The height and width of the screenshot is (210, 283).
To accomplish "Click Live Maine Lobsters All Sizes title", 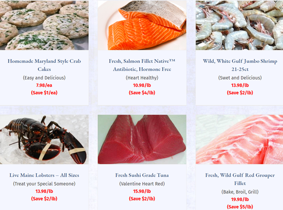I will [44, 175].
